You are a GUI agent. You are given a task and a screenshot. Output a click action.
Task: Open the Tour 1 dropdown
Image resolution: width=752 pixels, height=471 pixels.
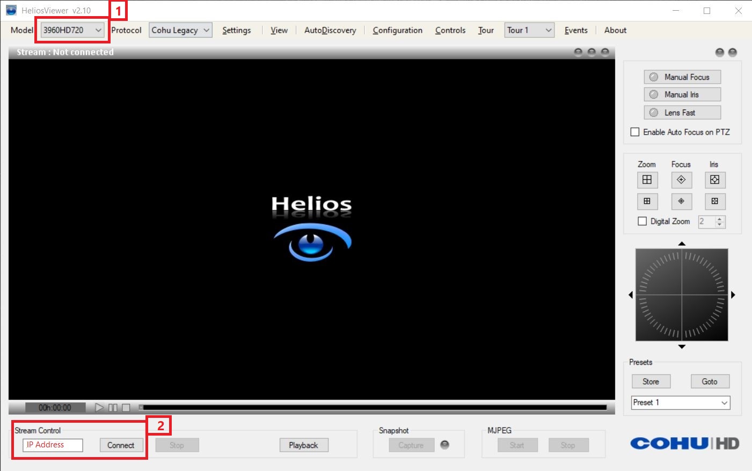pyautogui.click(x=529, y=30)
